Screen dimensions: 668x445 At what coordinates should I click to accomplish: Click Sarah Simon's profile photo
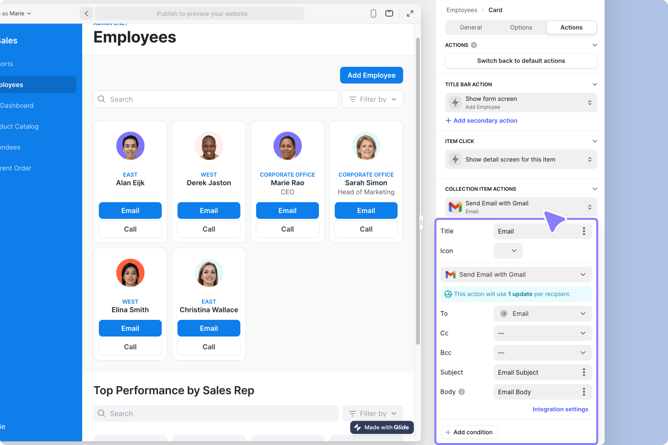tap(366, 146)
